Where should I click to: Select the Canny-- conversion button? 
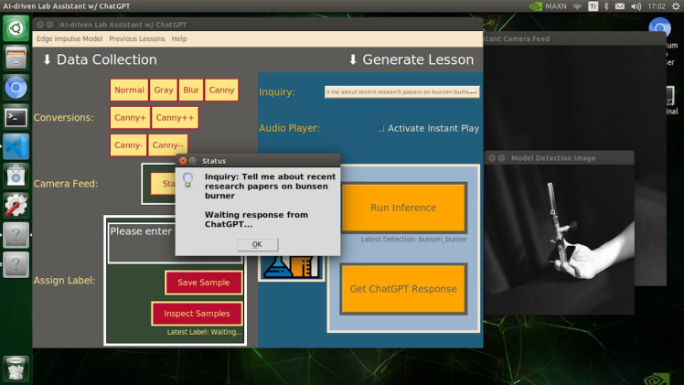[x=168, y=144]
